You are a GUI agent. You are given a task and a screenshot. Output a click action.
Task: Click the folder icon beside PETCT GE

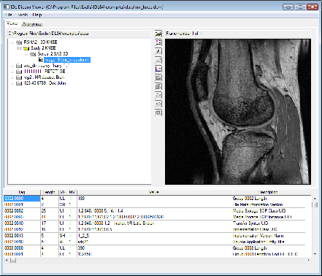tap(19, 72)
